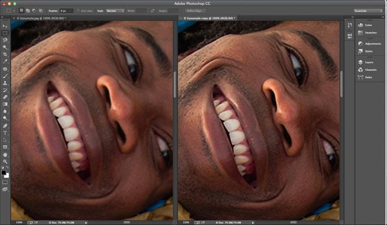The height and width of the screenshot is (225, 387).
Task: Expand the right icon panel dock
Action: 383,17
